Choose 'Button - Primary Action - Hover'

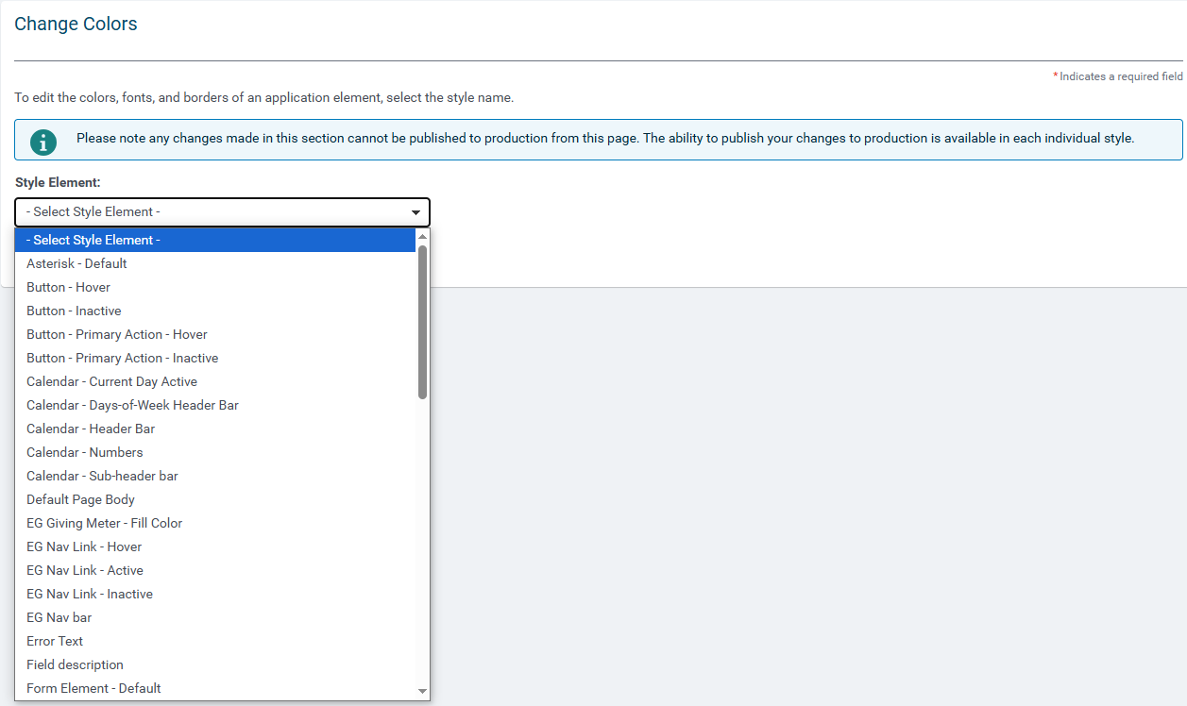(215, 334)
